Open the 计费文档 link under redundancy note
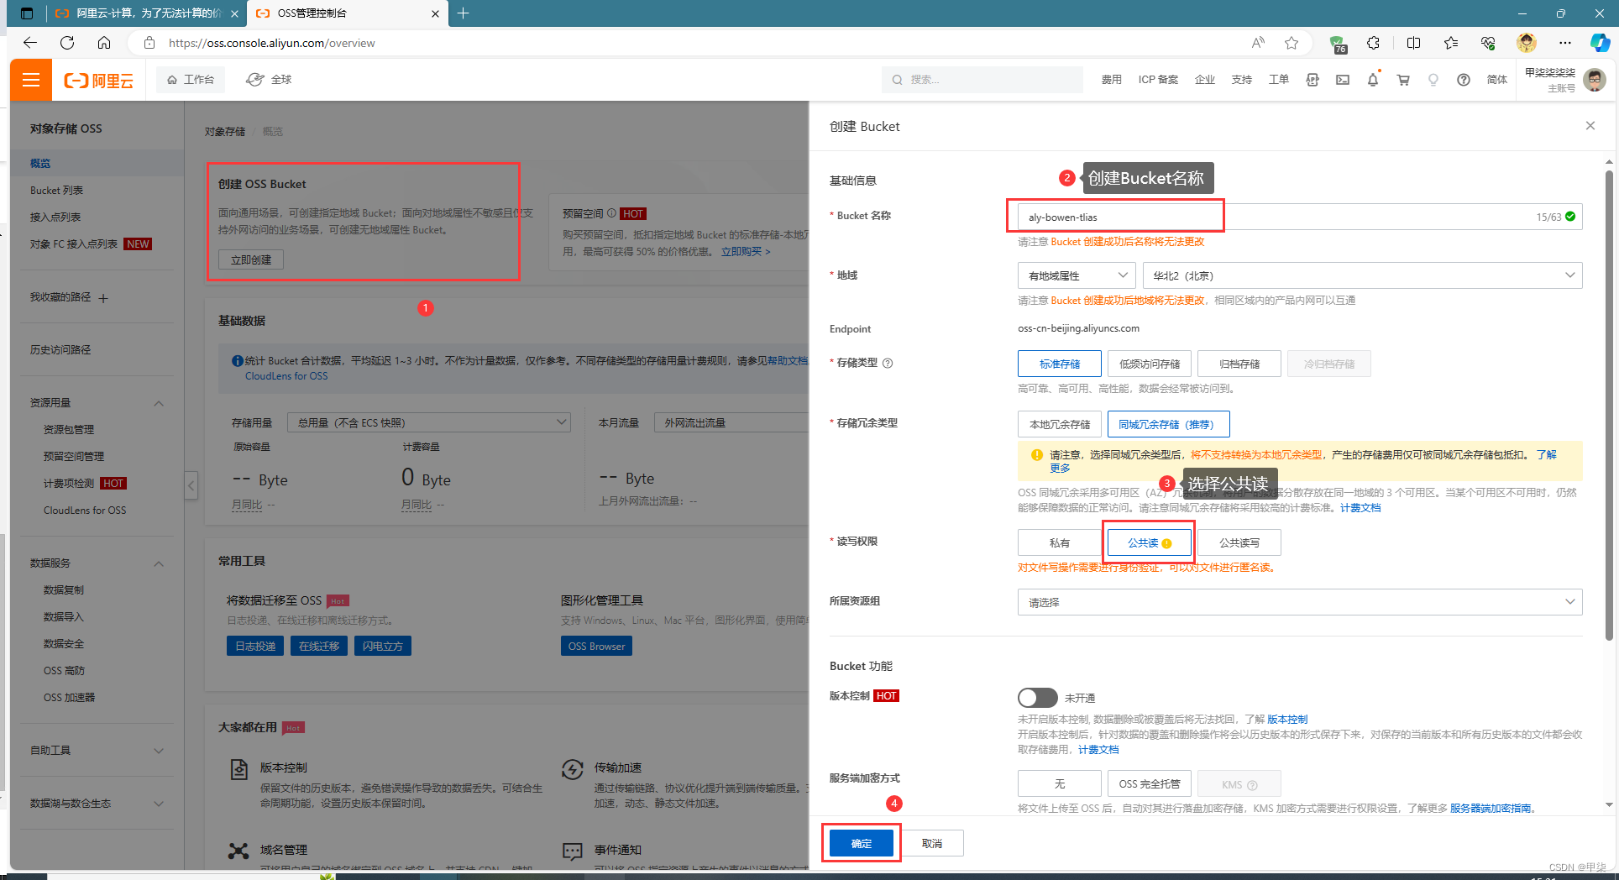Image resolution: width=1619 pixels, height=880 pixels. [1360, 508]
